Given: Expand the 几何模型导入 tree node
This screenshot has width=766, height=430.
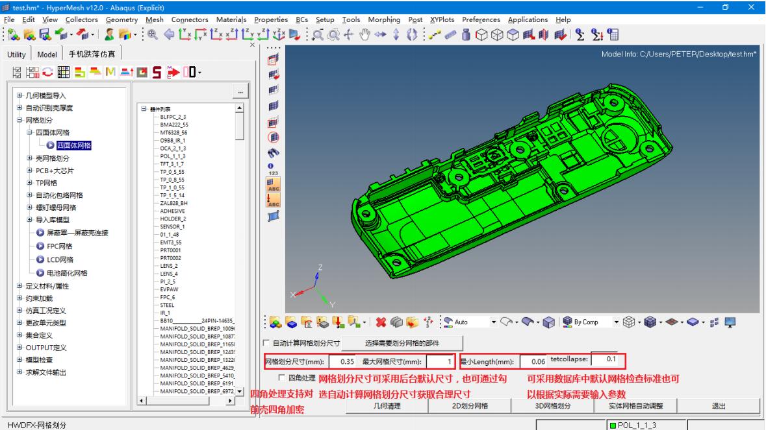Looking at the screenshot, I should [x=19, y=95].
